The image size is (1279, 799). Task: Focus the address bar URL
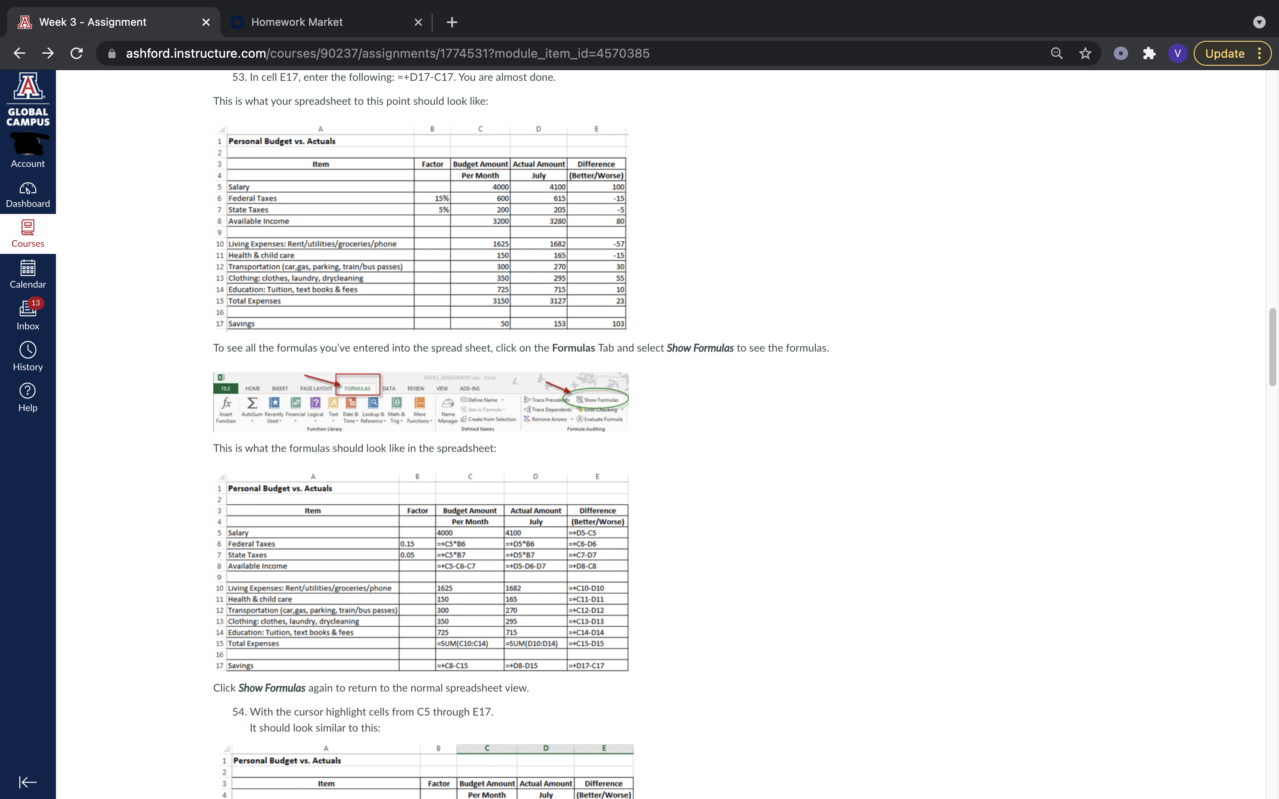pos(387,53)
